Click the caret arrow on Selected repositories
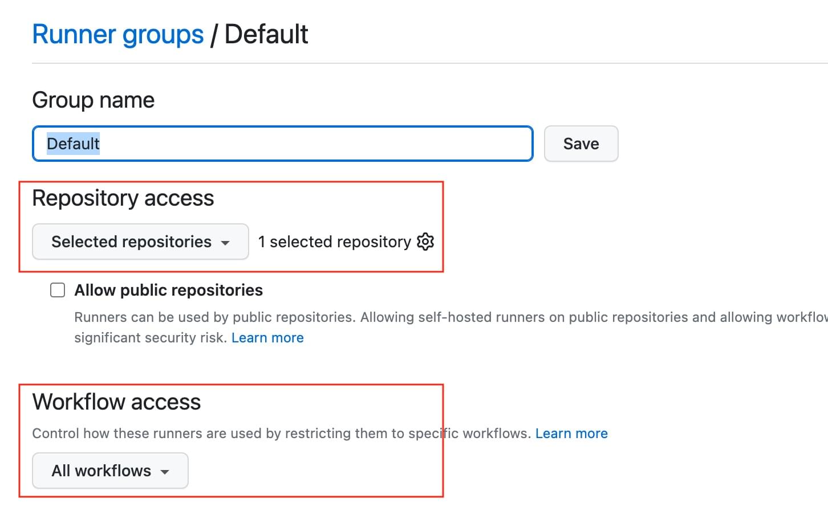This screenshot has width=828, height=515. [x=225, y=243]
